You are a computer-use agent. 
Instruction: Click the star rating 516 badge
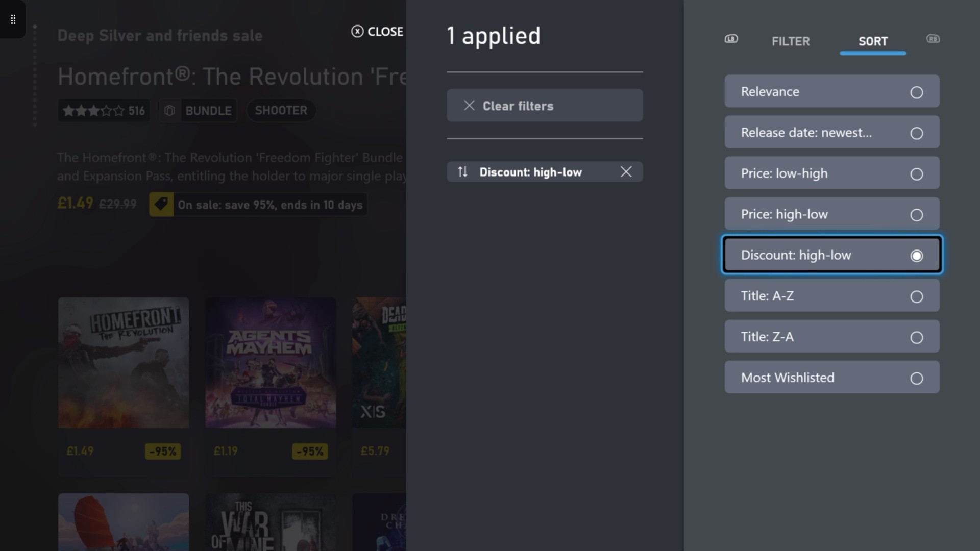pyautogui.click(x=104, y=111)
